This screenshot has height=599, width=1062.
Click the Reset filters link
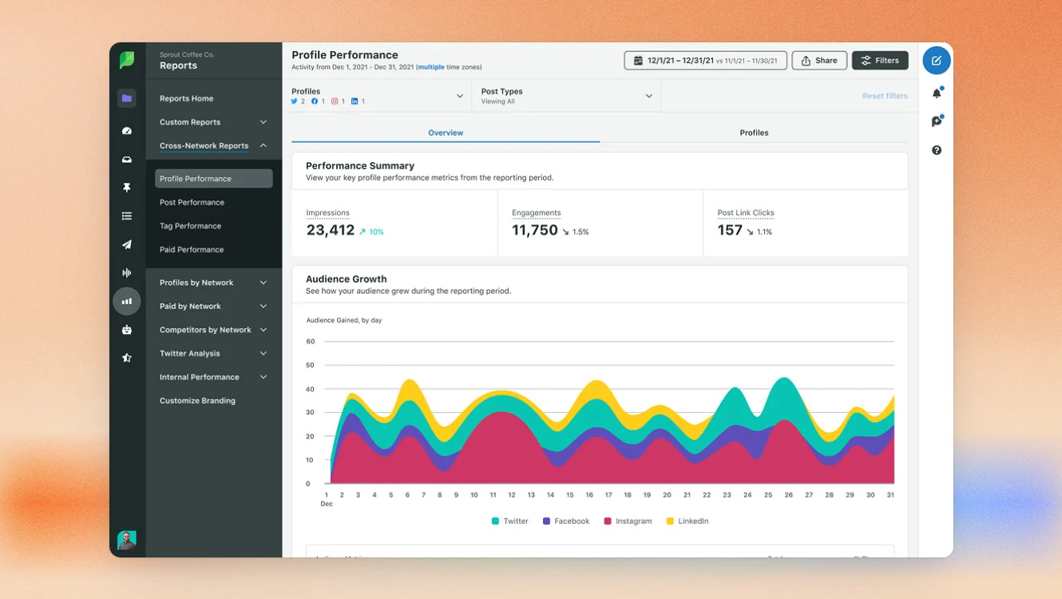885,96
